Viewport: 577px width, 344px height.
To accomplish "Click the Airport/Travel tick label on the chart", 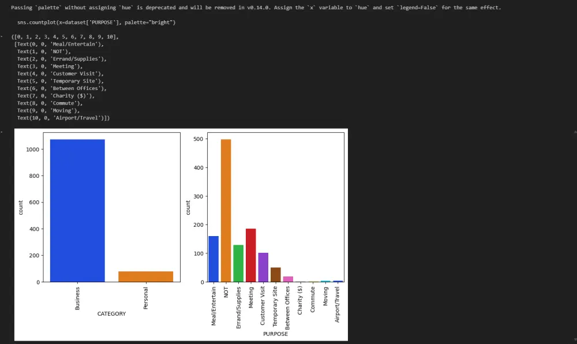I will point(338,305).
